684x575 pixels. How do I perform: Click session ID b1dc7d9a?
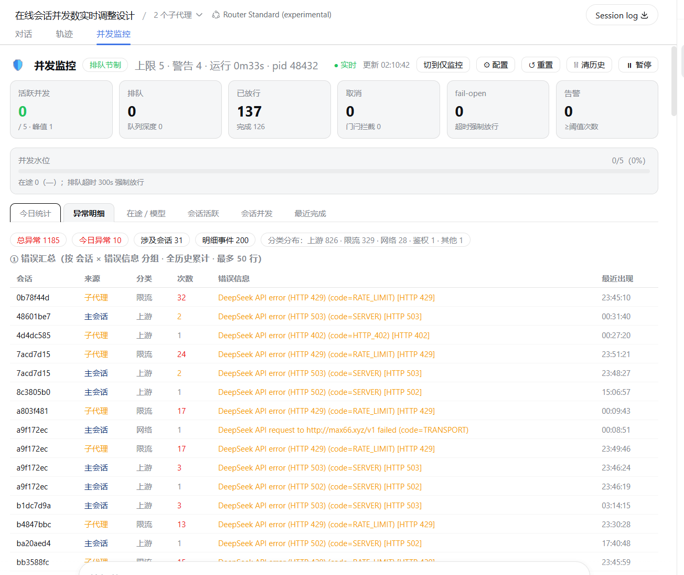34,506
